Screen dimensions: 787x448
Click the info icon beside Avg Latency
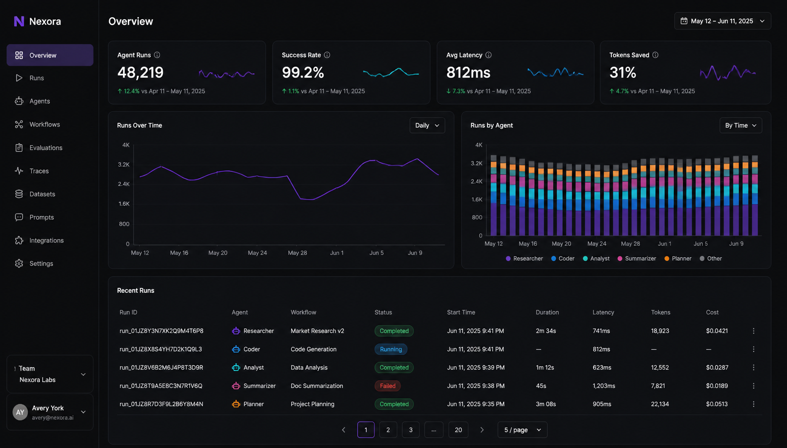488,55
